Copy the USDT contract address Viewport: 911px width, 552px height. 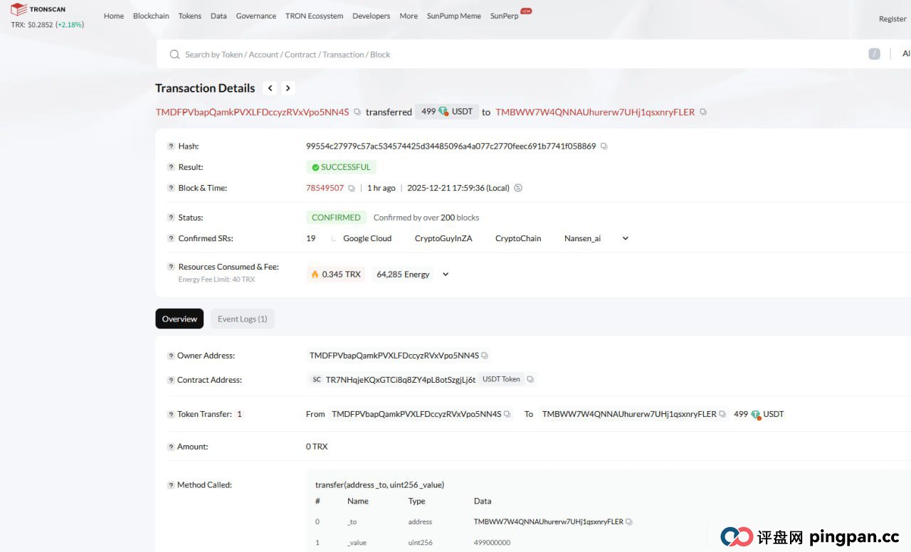pos(530,379)
